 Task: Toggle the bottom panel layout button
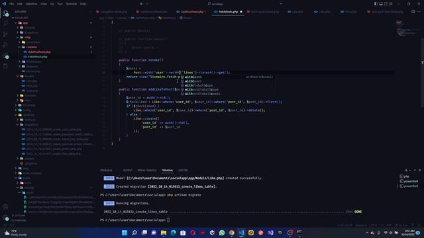coord(381,4)
